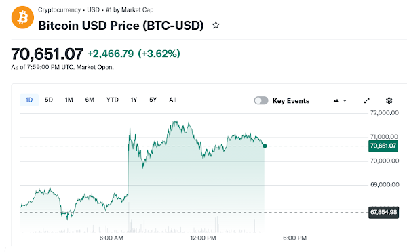Show the 1Y price history
Screen dimensions: 407x252
tap(134, 100)
